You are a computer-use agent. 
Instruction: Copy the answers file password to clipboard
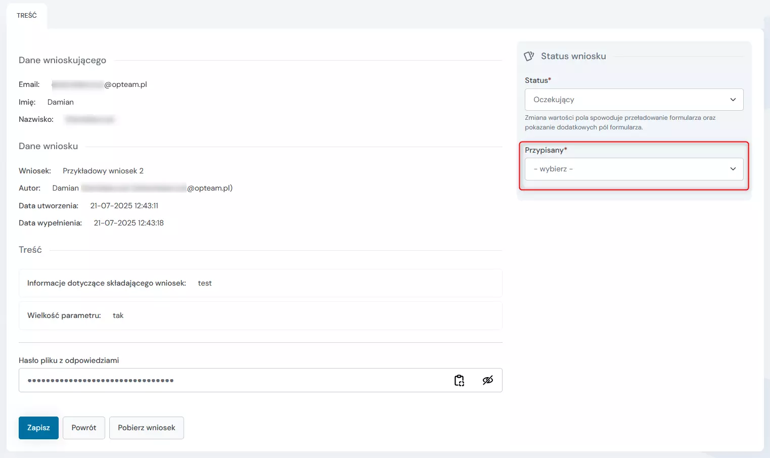click(x=459, y=380)
